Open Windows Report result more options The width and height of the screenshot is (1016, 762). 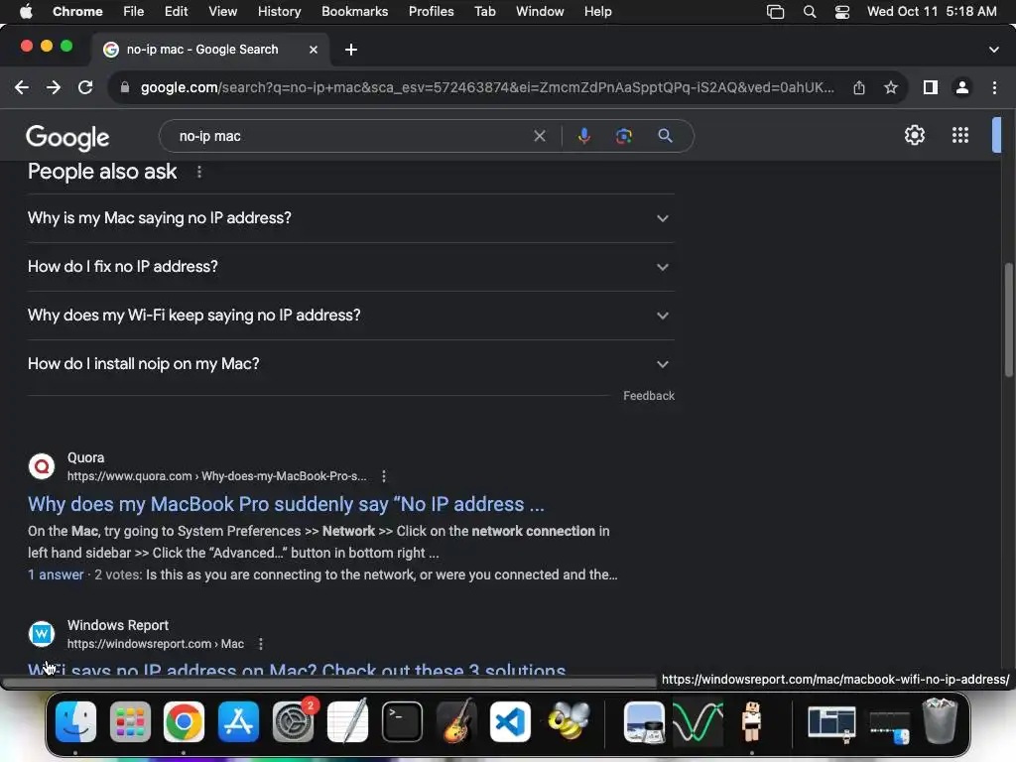point(261,644)
